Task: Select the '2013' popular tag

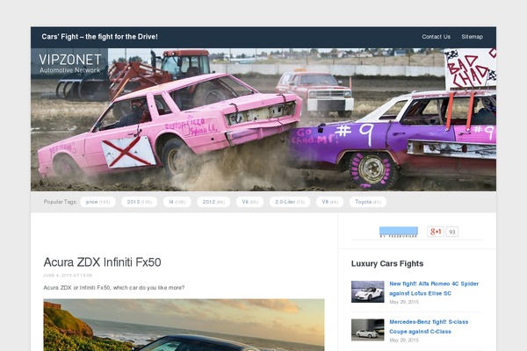Action: click(139, 202)
